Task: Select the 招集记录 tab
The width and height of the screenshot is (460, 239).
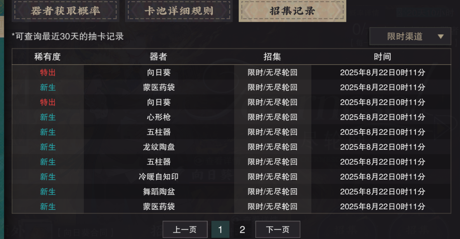Action: tap(292, 11)
